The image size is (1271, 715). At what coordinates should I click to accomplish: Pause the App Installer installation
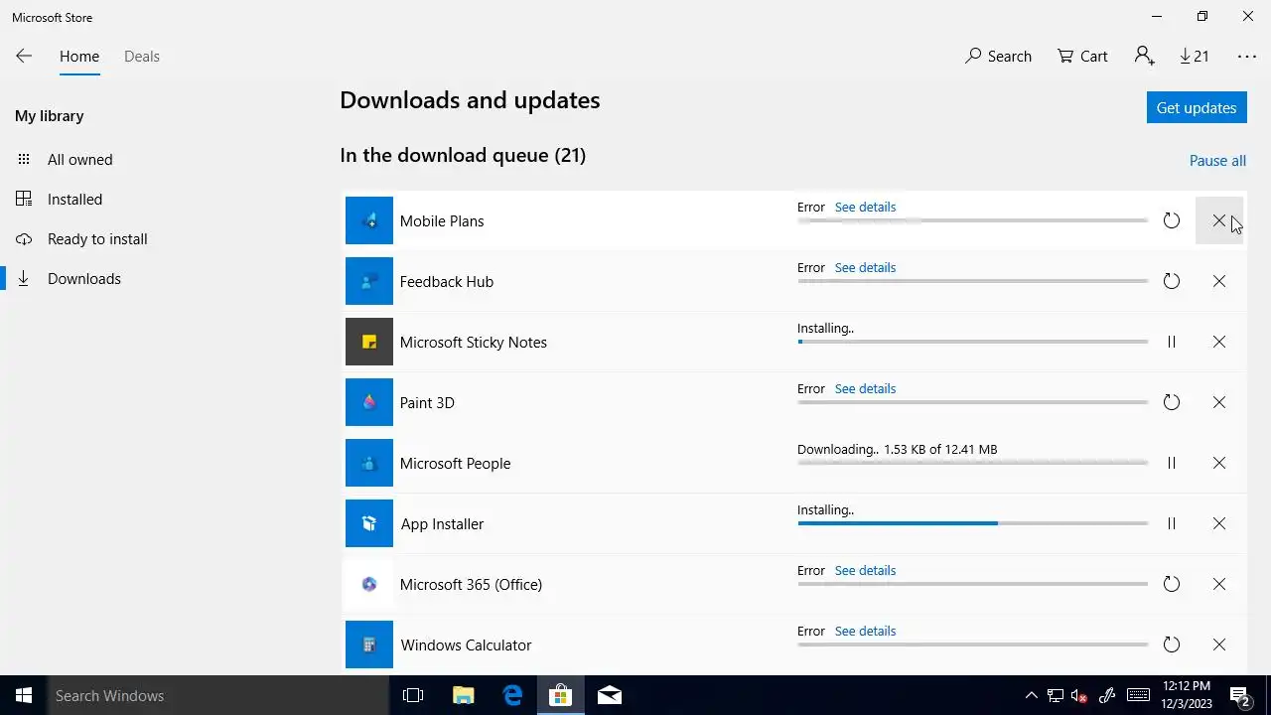(1172, 523)
